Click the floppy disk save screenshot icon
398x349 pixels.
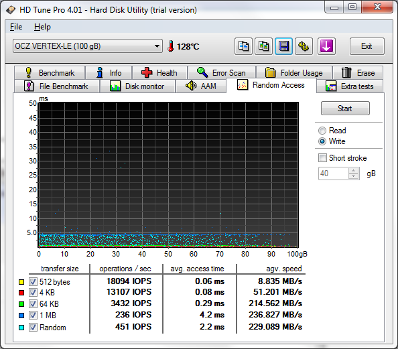coord(283,46)
